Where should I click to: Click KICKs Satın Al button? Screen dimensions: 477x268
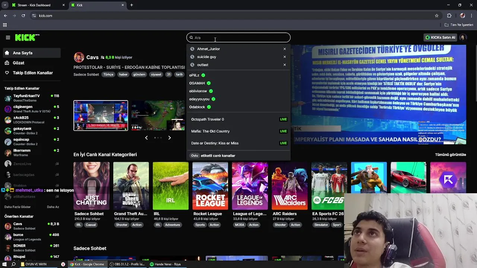coord(440,37)
